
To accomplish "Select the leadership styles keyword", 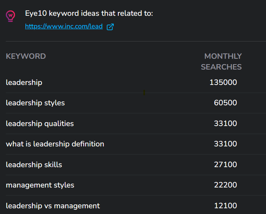I will click(35, 103).
